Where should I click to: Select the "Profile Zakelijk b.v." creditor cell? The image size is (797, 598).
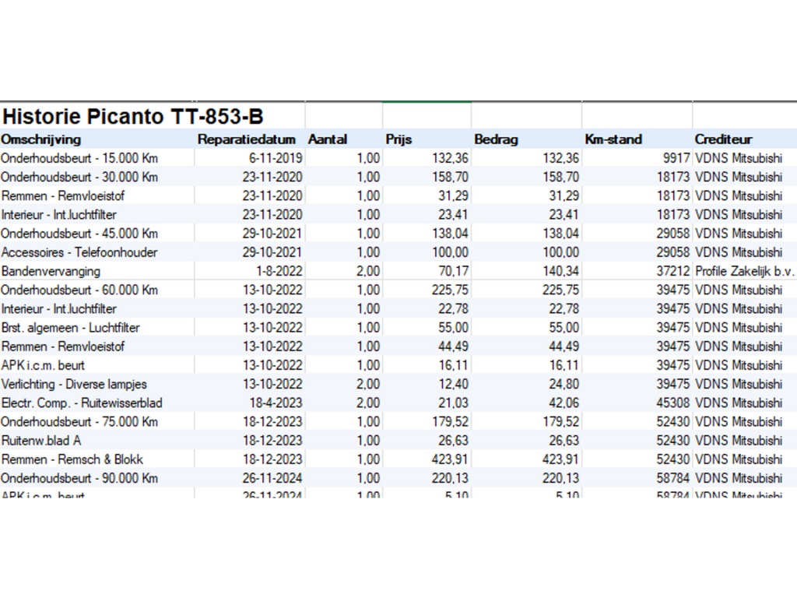tap(744, 271)
